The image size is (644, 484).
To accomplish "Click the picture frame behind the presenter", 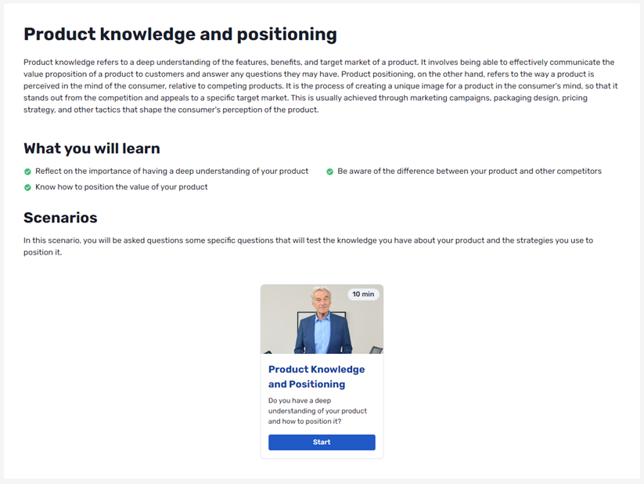I will (303, 325).
